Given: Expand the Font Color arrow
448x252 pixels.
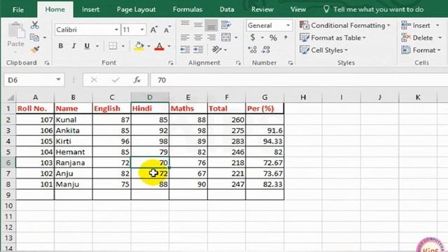Looking at the screenshot, I should pyautogui.click(x=169, y=46).
